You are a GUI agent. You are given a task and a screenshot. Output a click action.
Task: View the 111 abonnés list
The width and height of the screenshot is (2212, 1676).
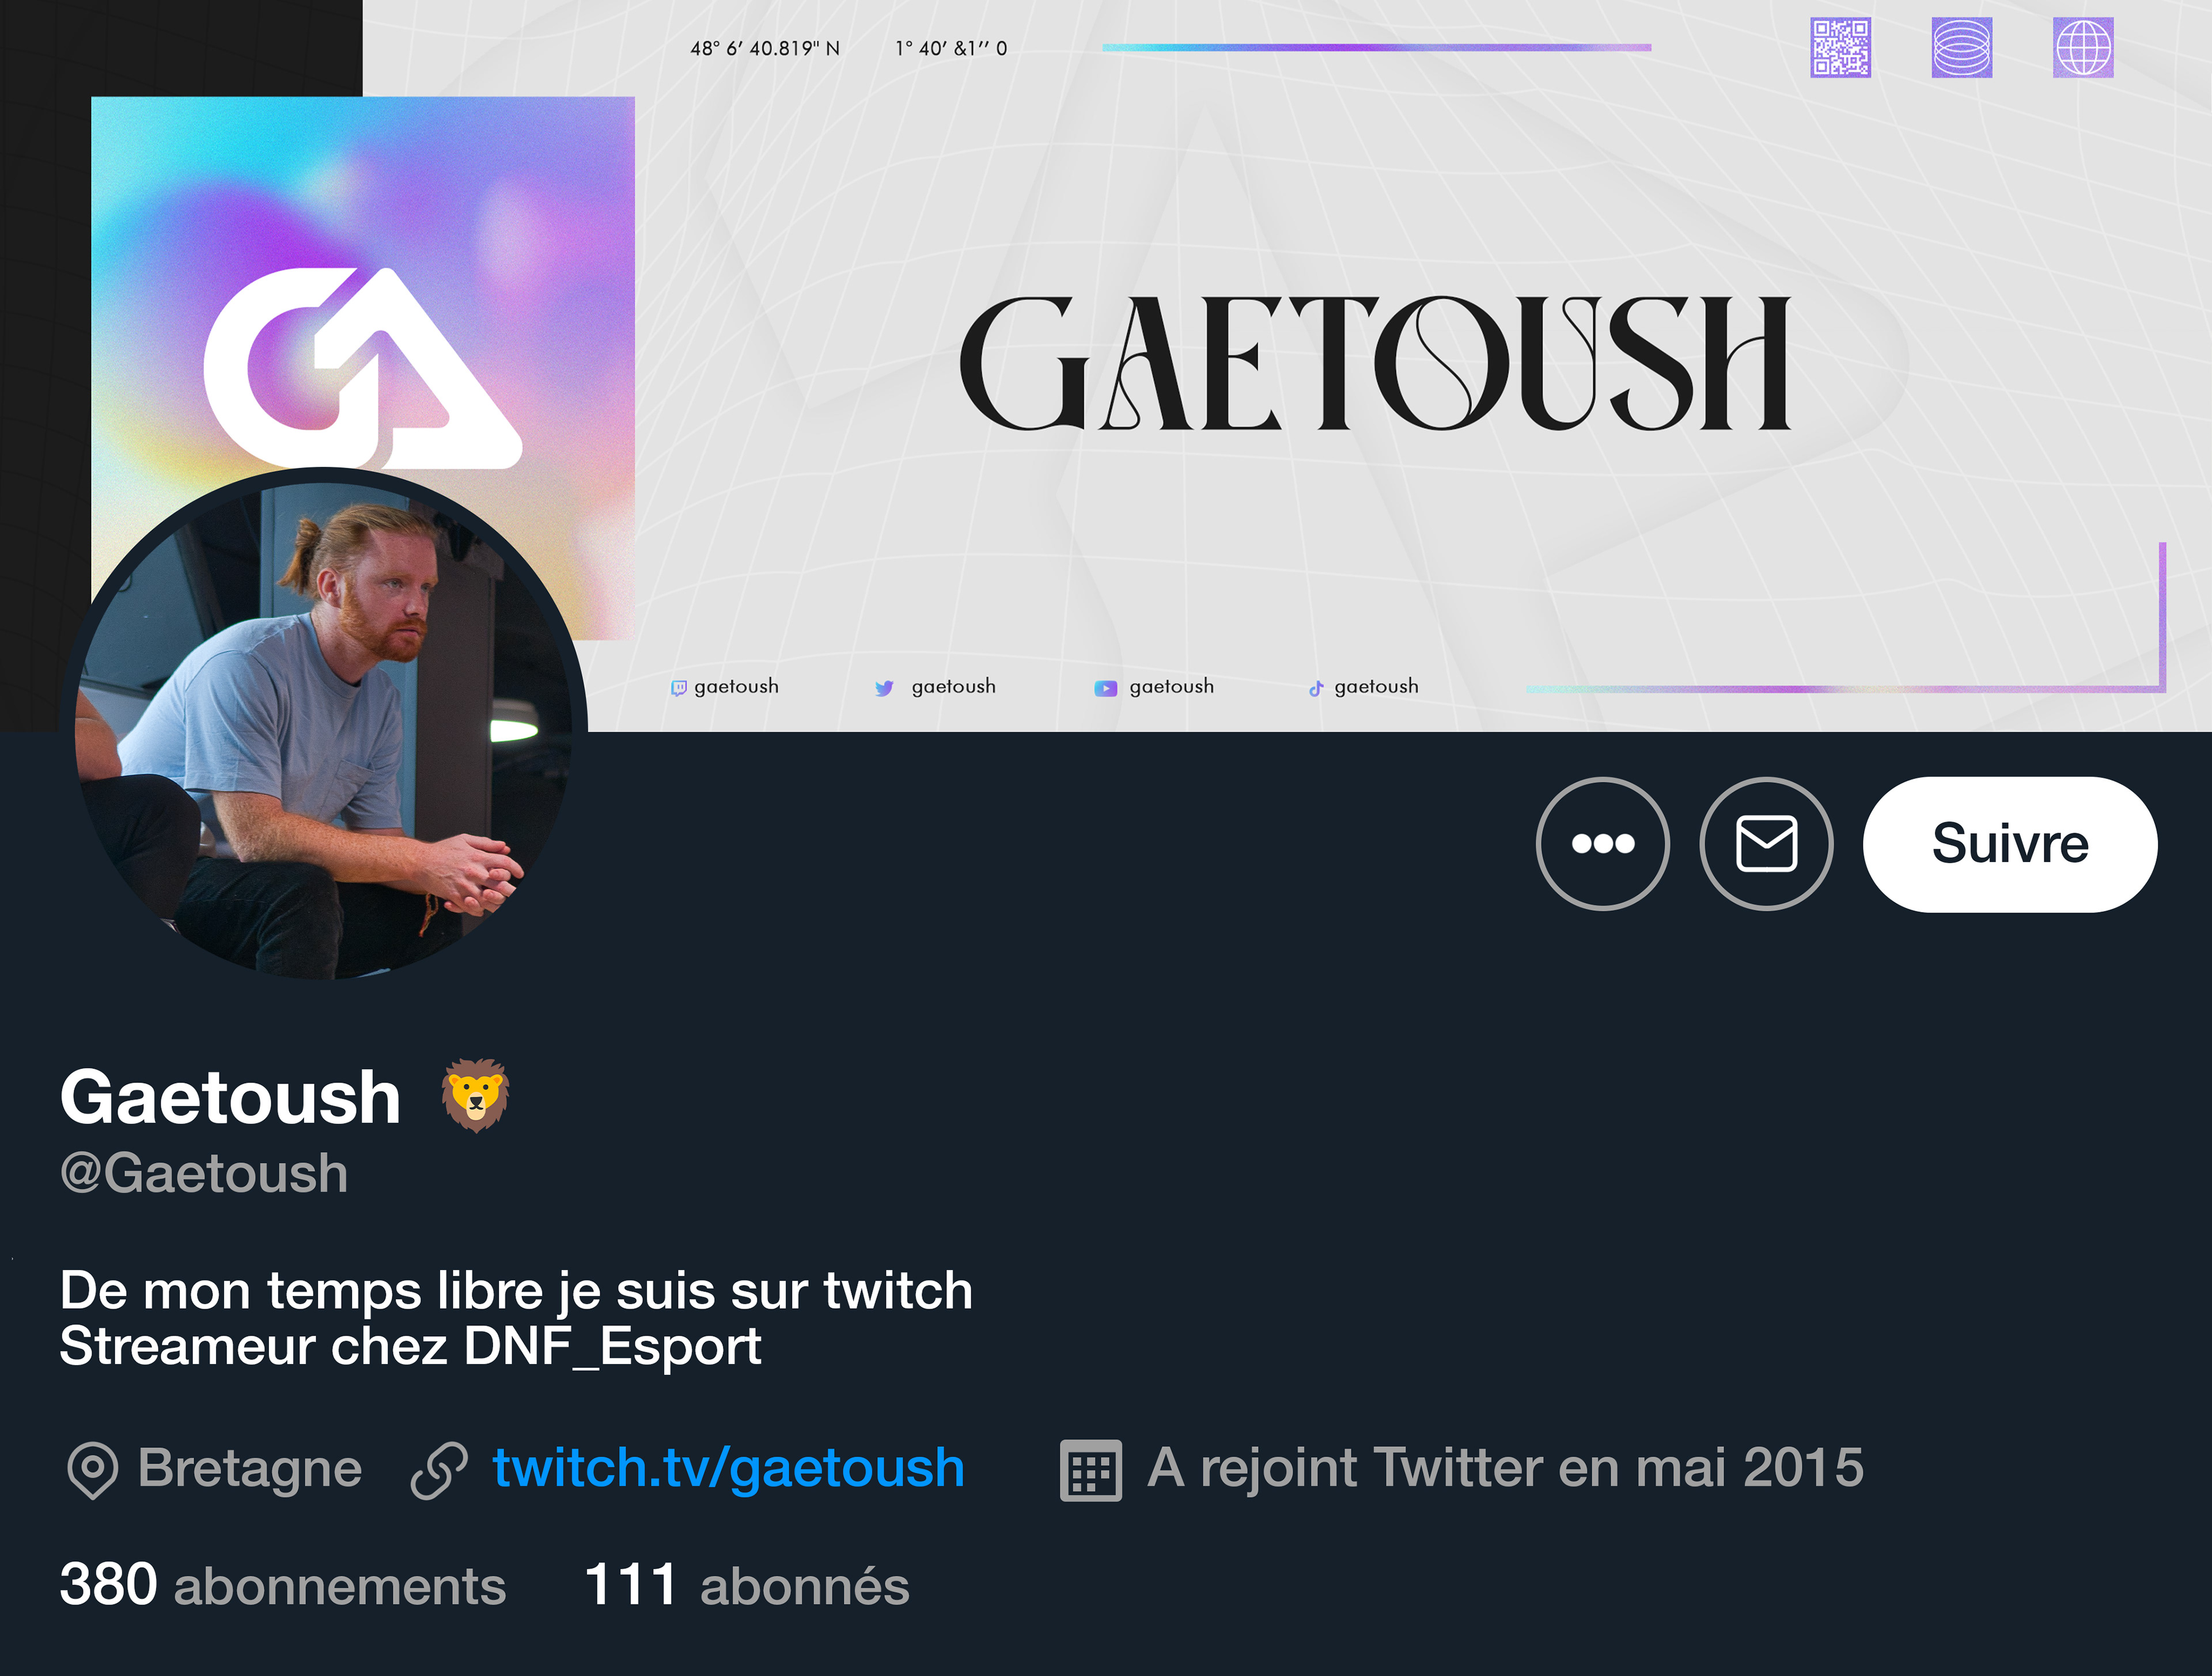747,1585
